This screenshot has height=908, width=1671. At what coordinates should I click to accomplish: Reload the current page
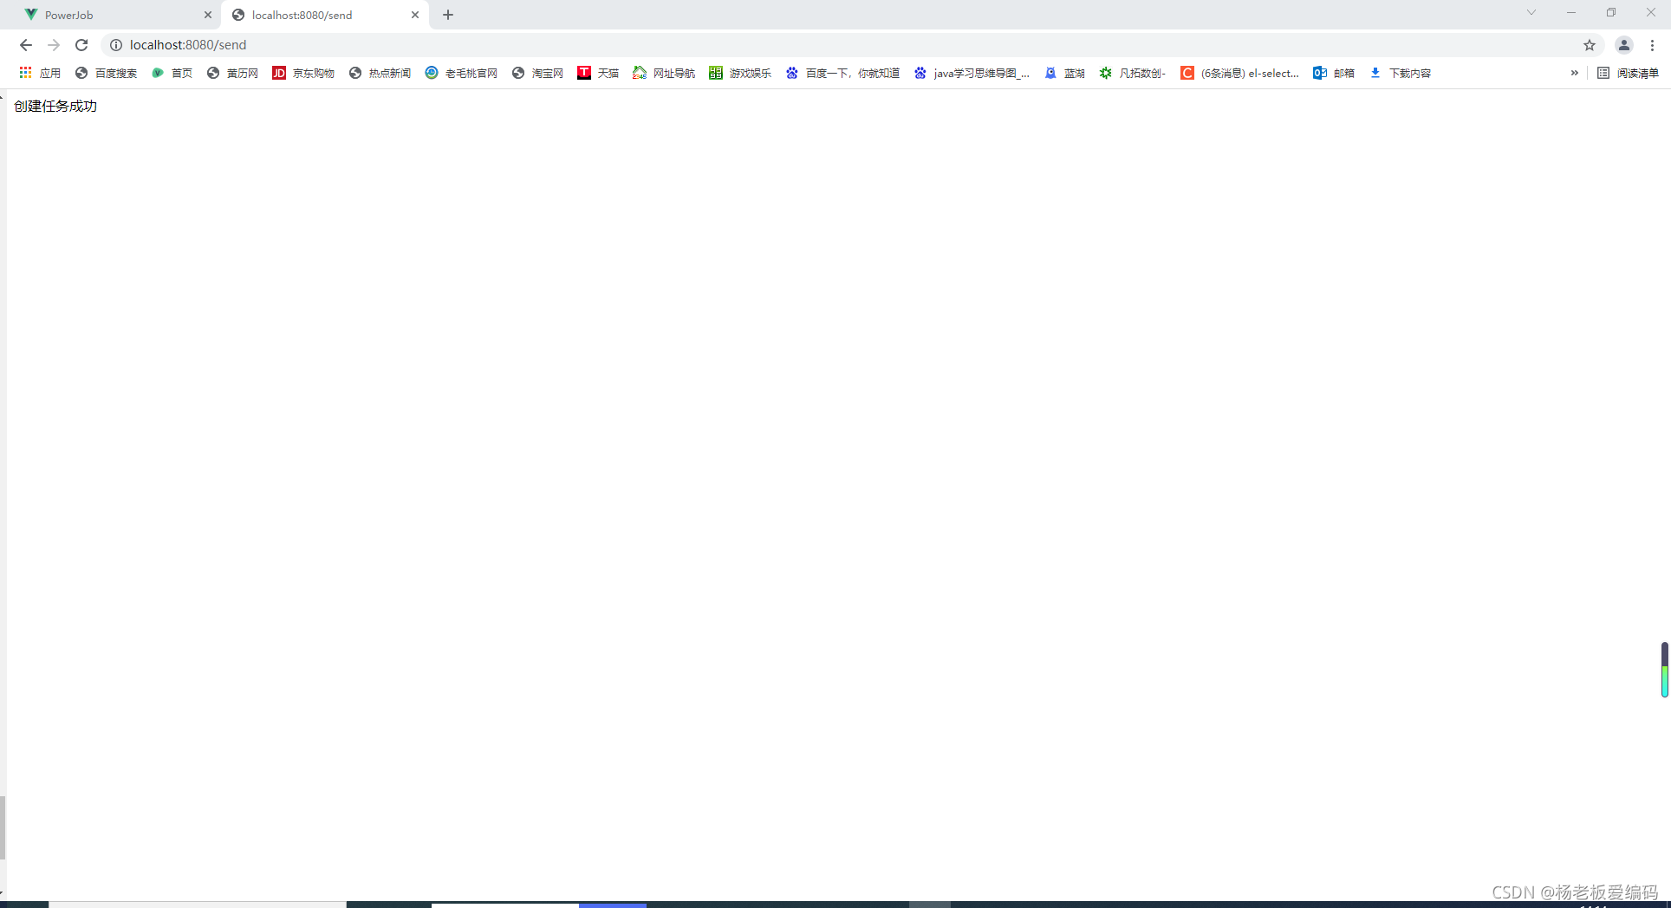81,45
